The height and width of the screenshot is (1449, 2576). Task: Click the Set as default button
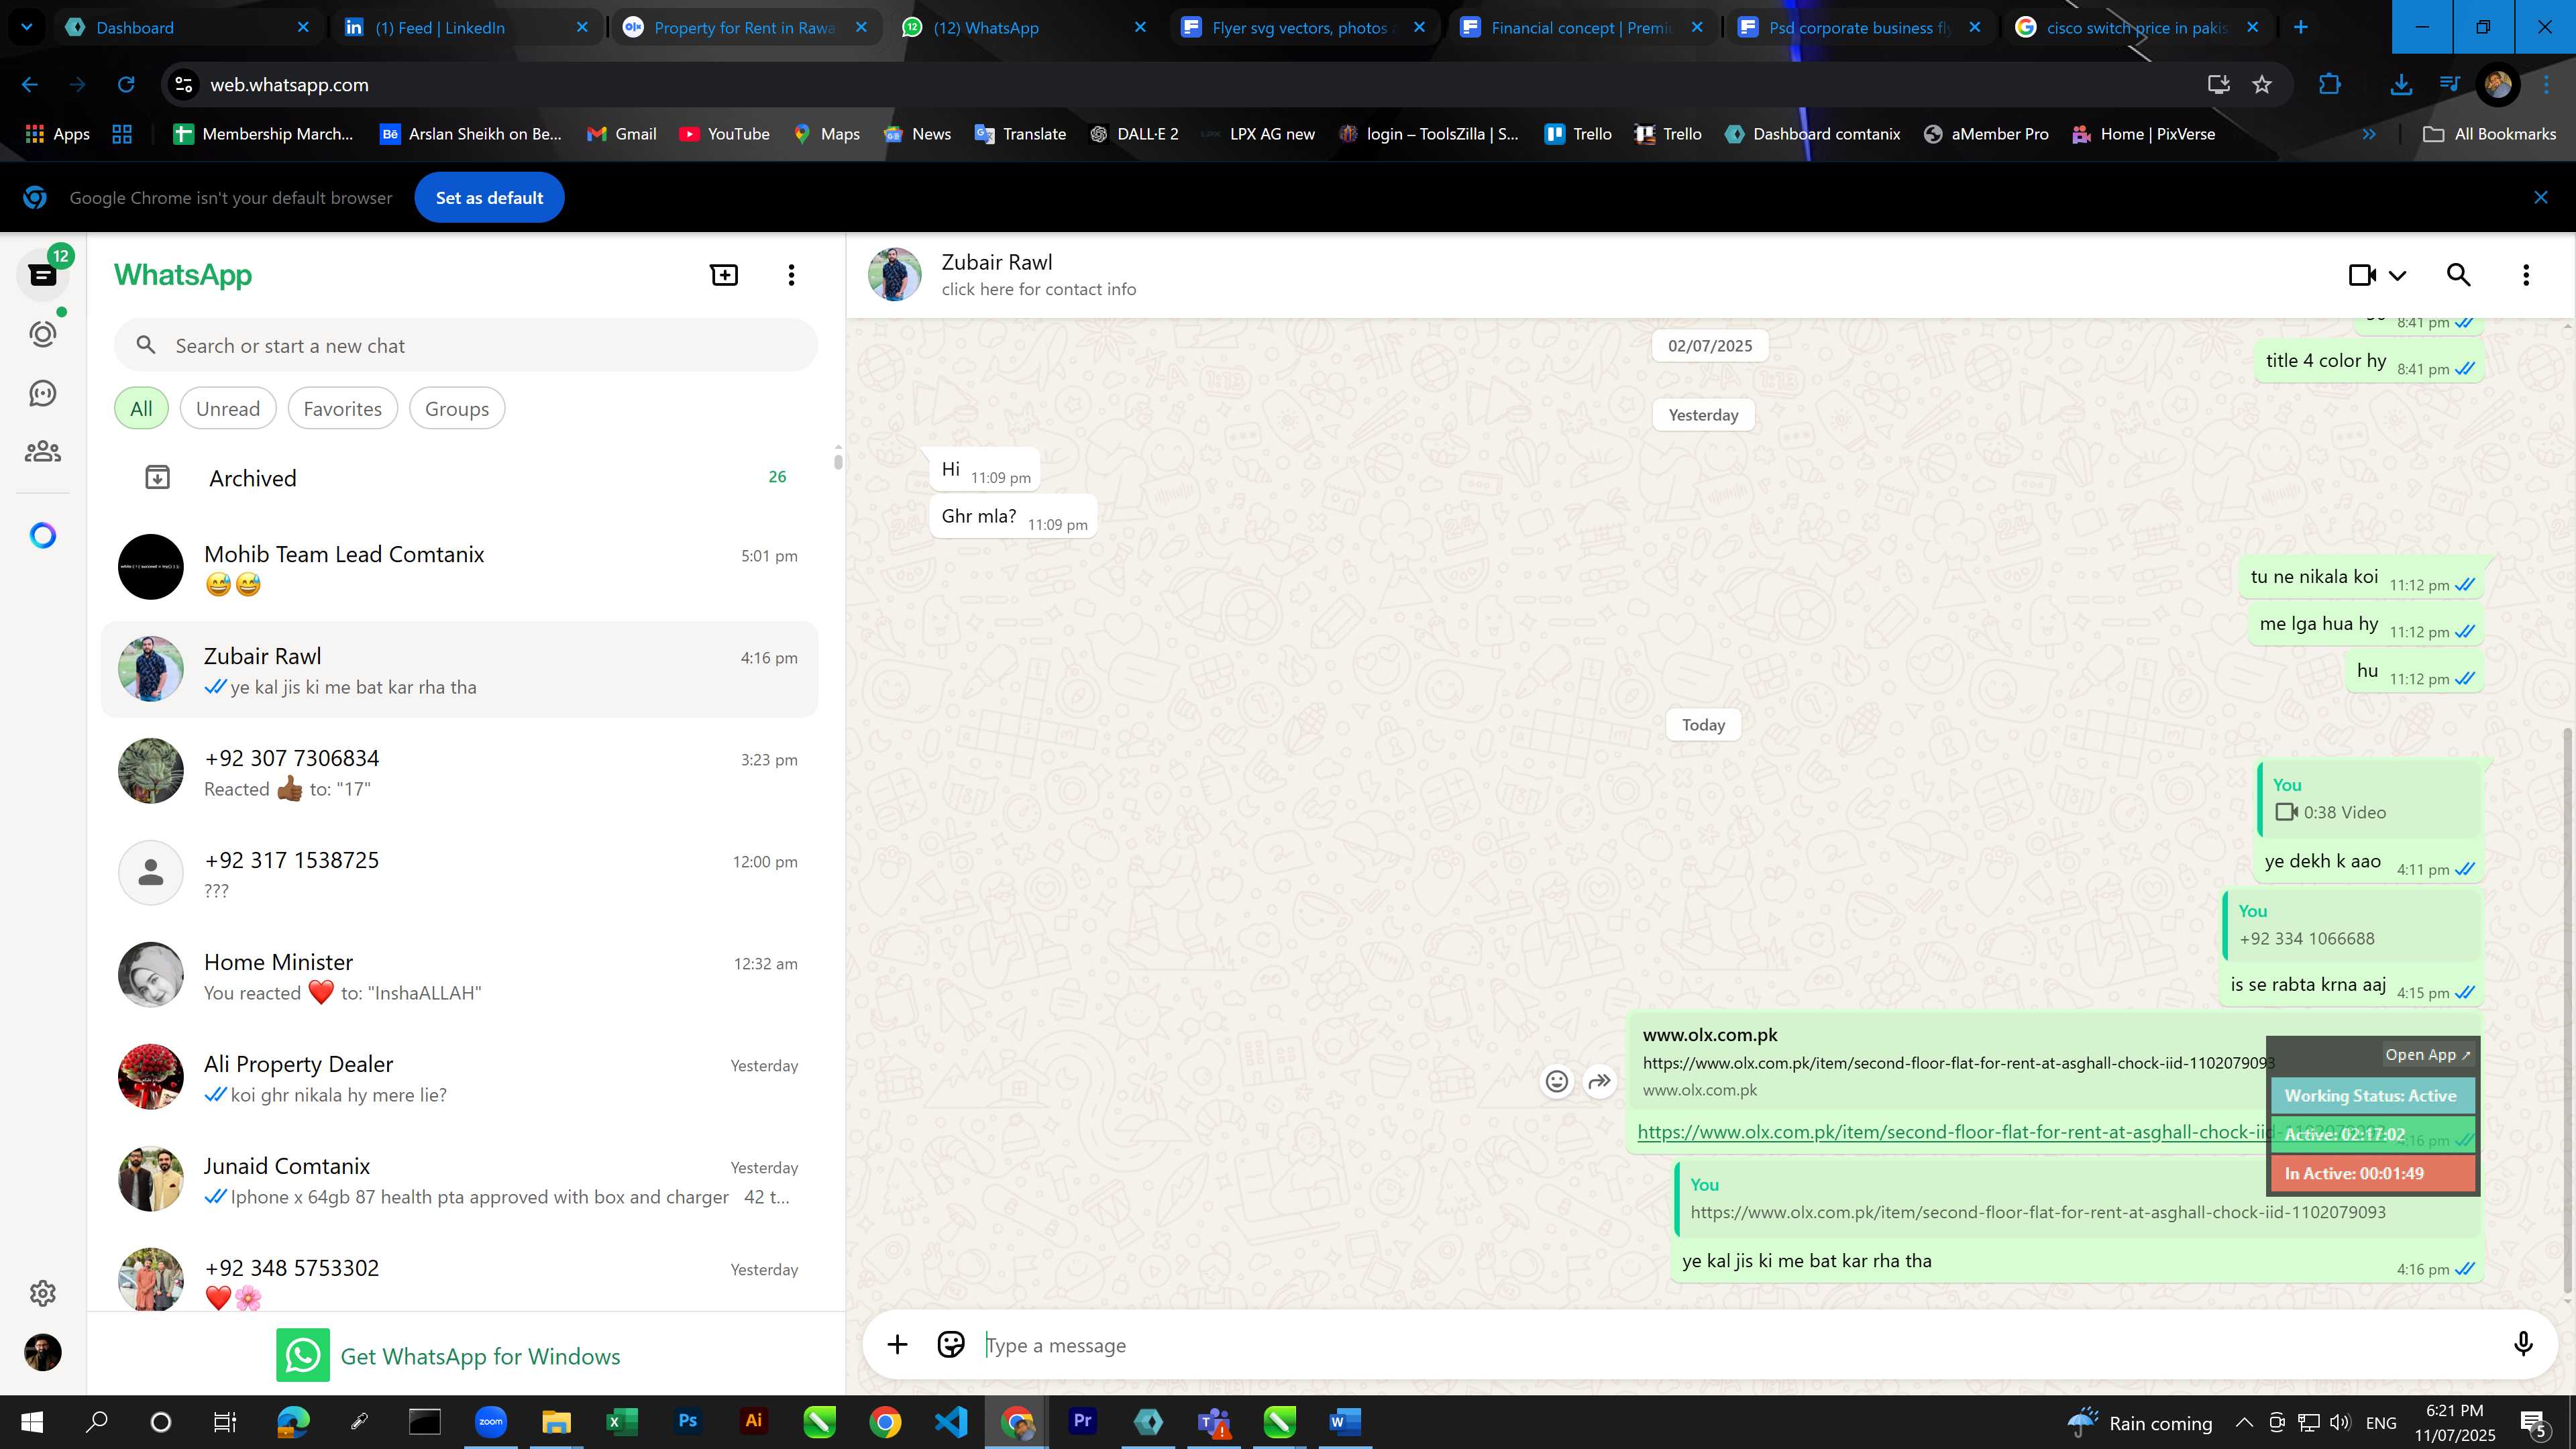tap(489, 198)
